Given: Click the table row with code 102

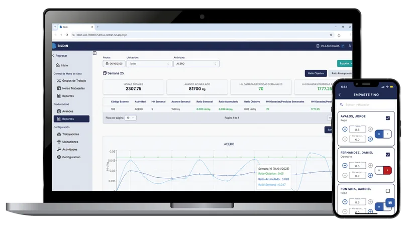Looking at the screenshot, I should click(217, 109).
